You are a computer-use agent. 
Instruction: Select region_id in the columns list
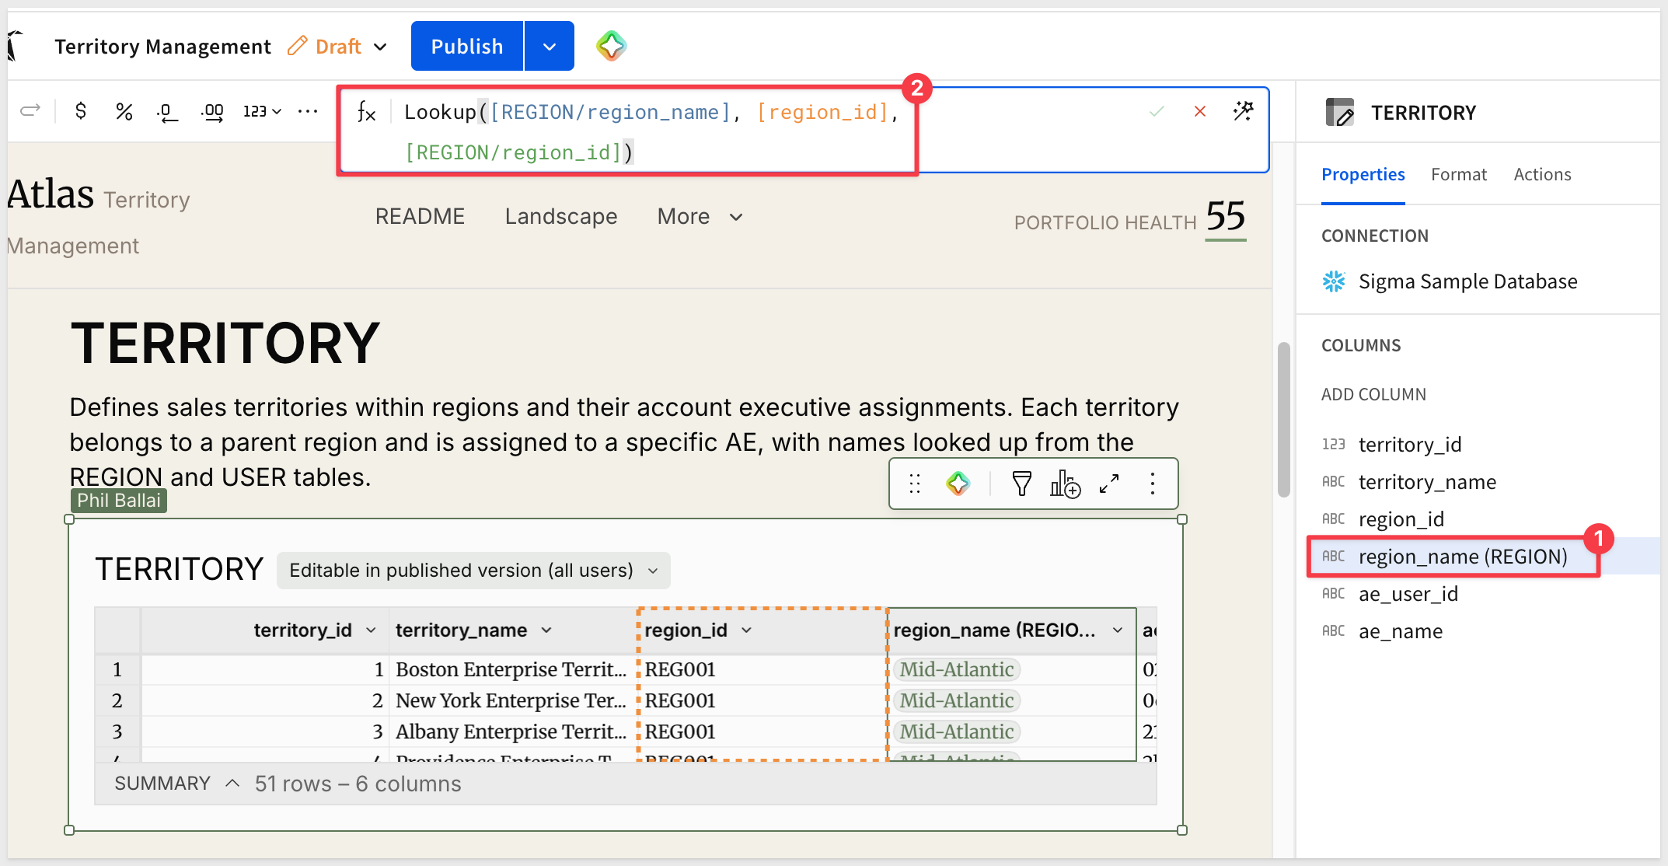point(1401,519)
